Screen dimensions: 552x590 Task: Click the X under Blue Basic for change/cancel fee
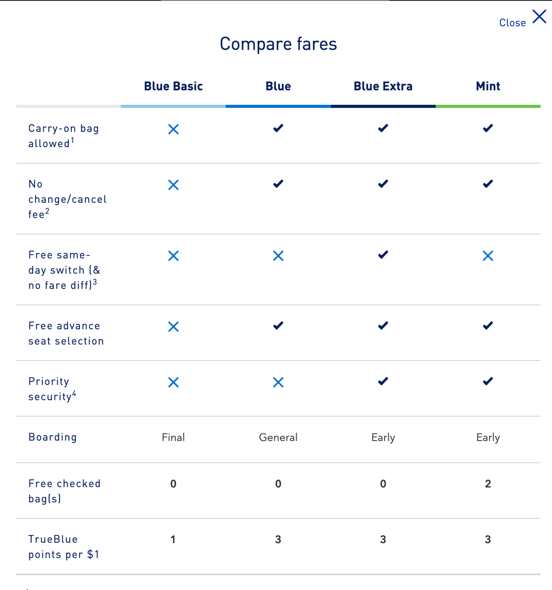click(173, 185)
